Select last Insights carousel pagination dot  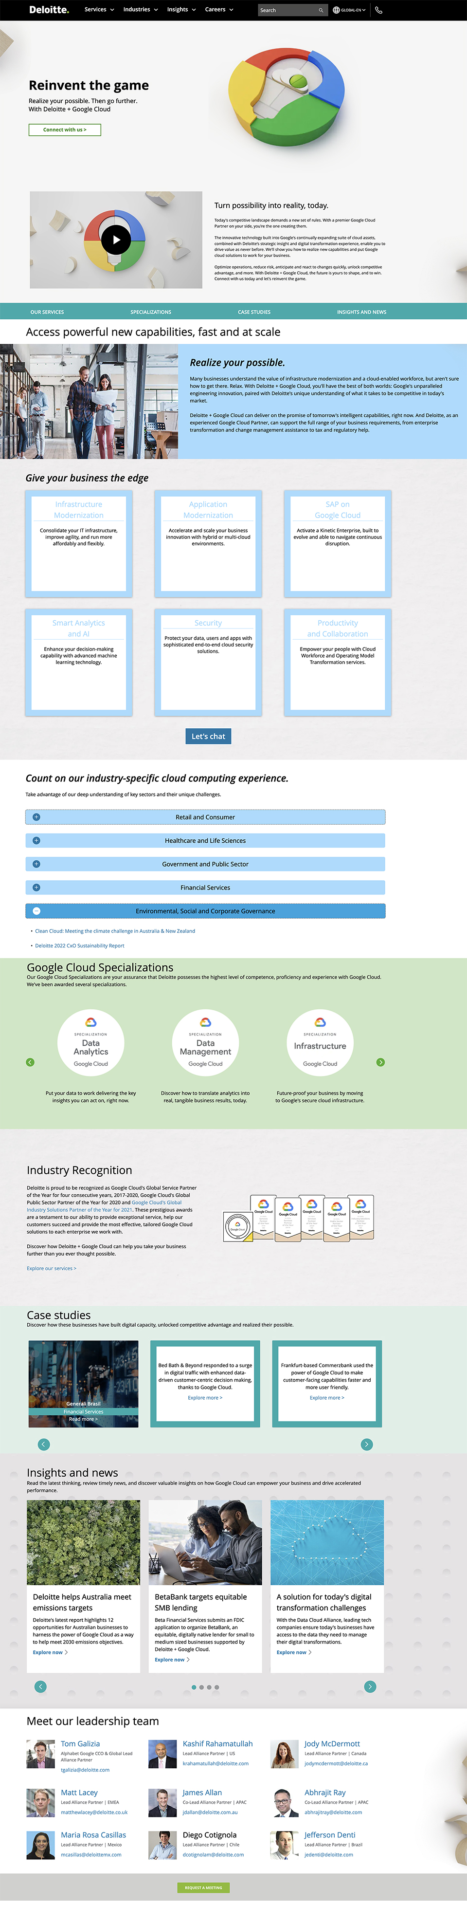(x=217, y=1687)
